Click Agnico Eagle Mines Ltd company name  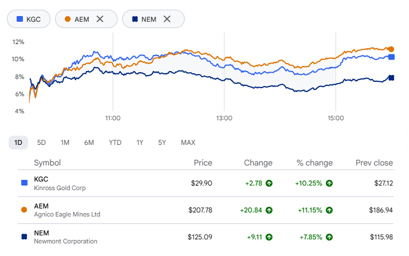click(67, 214)
